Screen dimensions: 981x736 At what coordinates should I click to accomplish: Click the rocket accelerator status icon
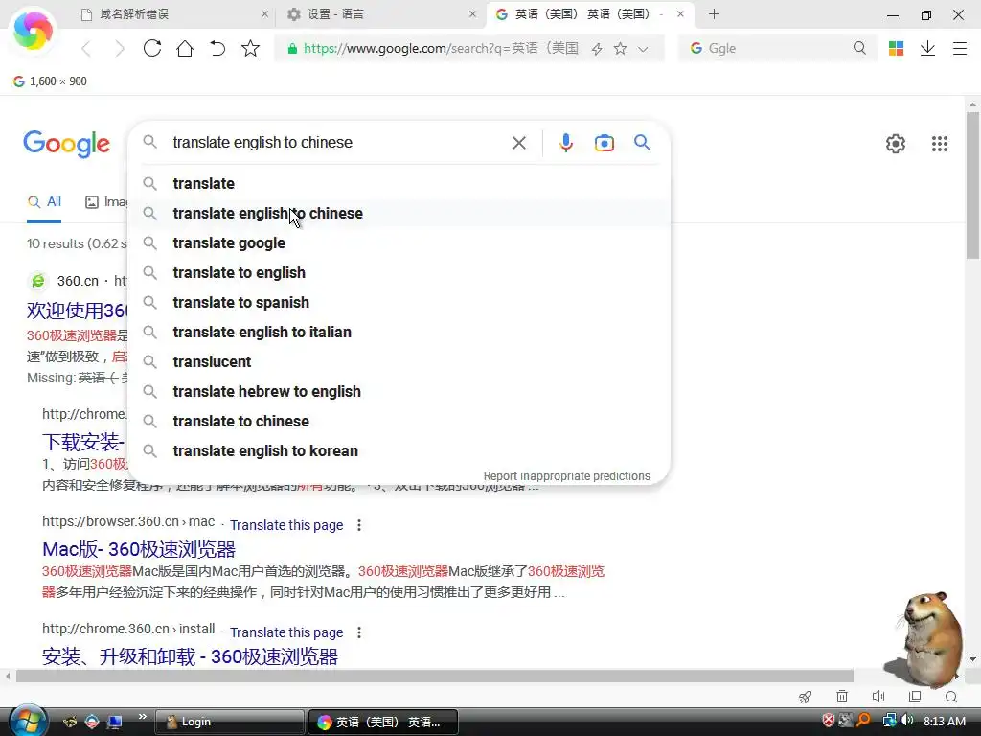pos(805,697)
